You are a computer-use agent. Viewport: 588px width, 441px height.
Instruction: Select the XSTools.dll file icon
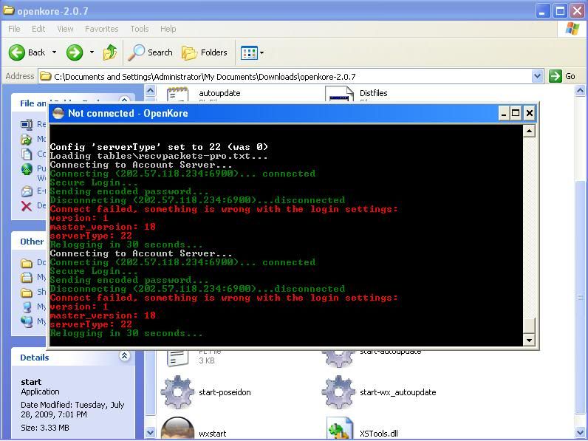tap(339, 428)
